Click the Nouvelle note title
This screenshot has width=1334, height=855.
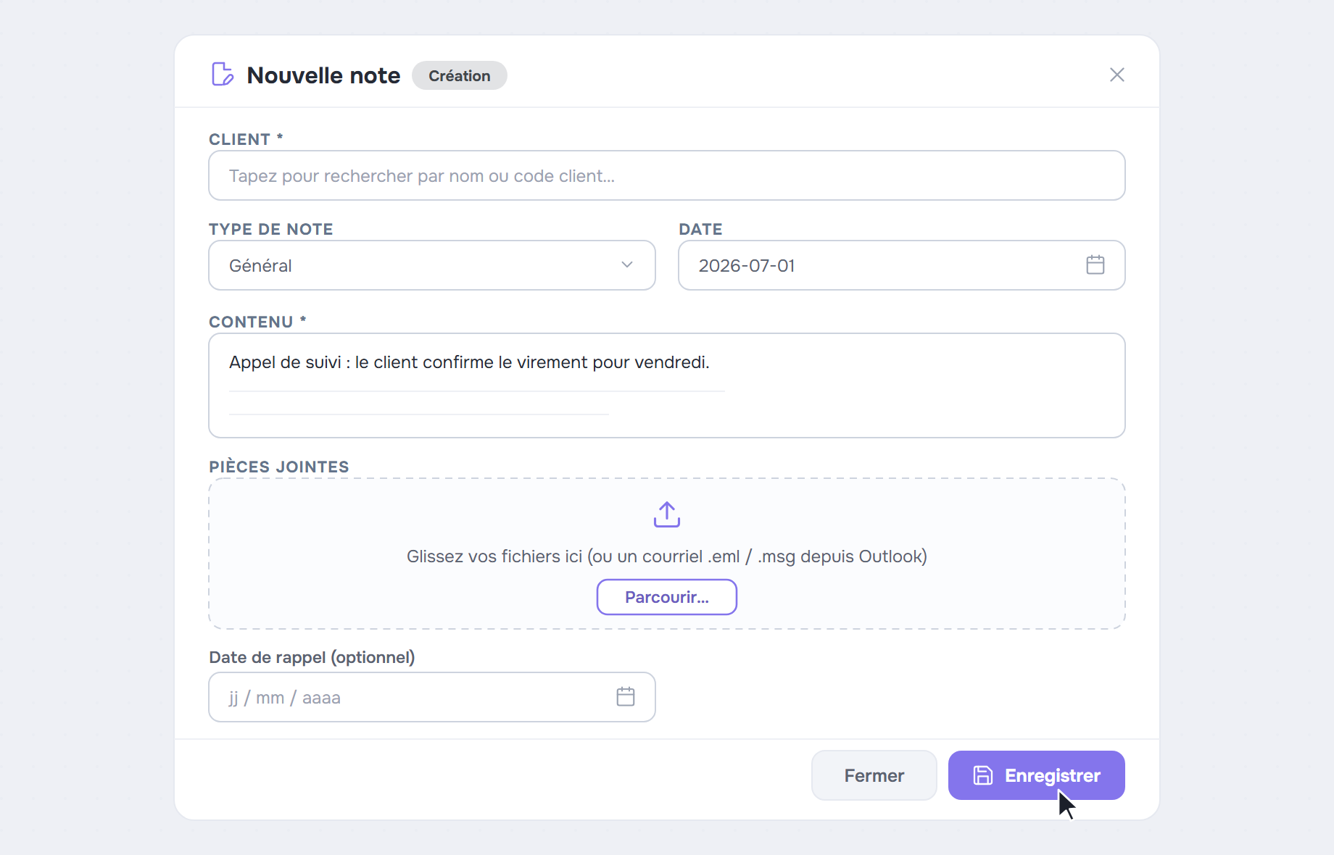(323, 75)
